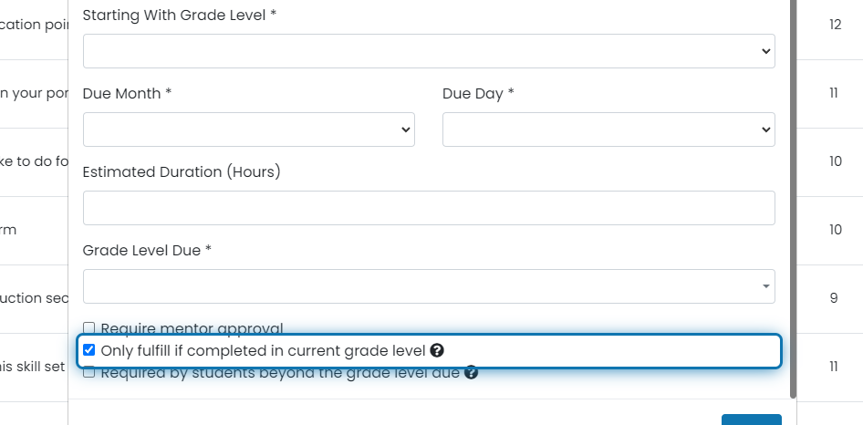Viewport: 863px width, 425px height.
Task: Focus the Estimated Duration (Hours) field
Action: [x=429, y=208]
